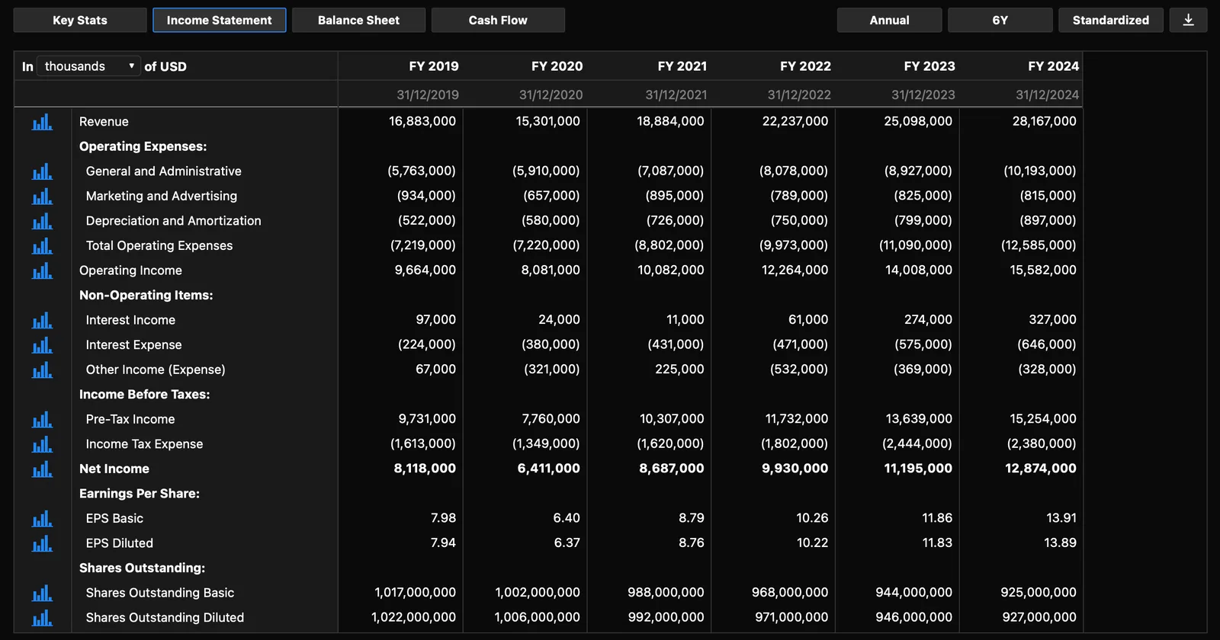The height and width of the screenshot is (640, 1220).
Task: Open chart icon for Pre-Tax Income
Action: 42,419
